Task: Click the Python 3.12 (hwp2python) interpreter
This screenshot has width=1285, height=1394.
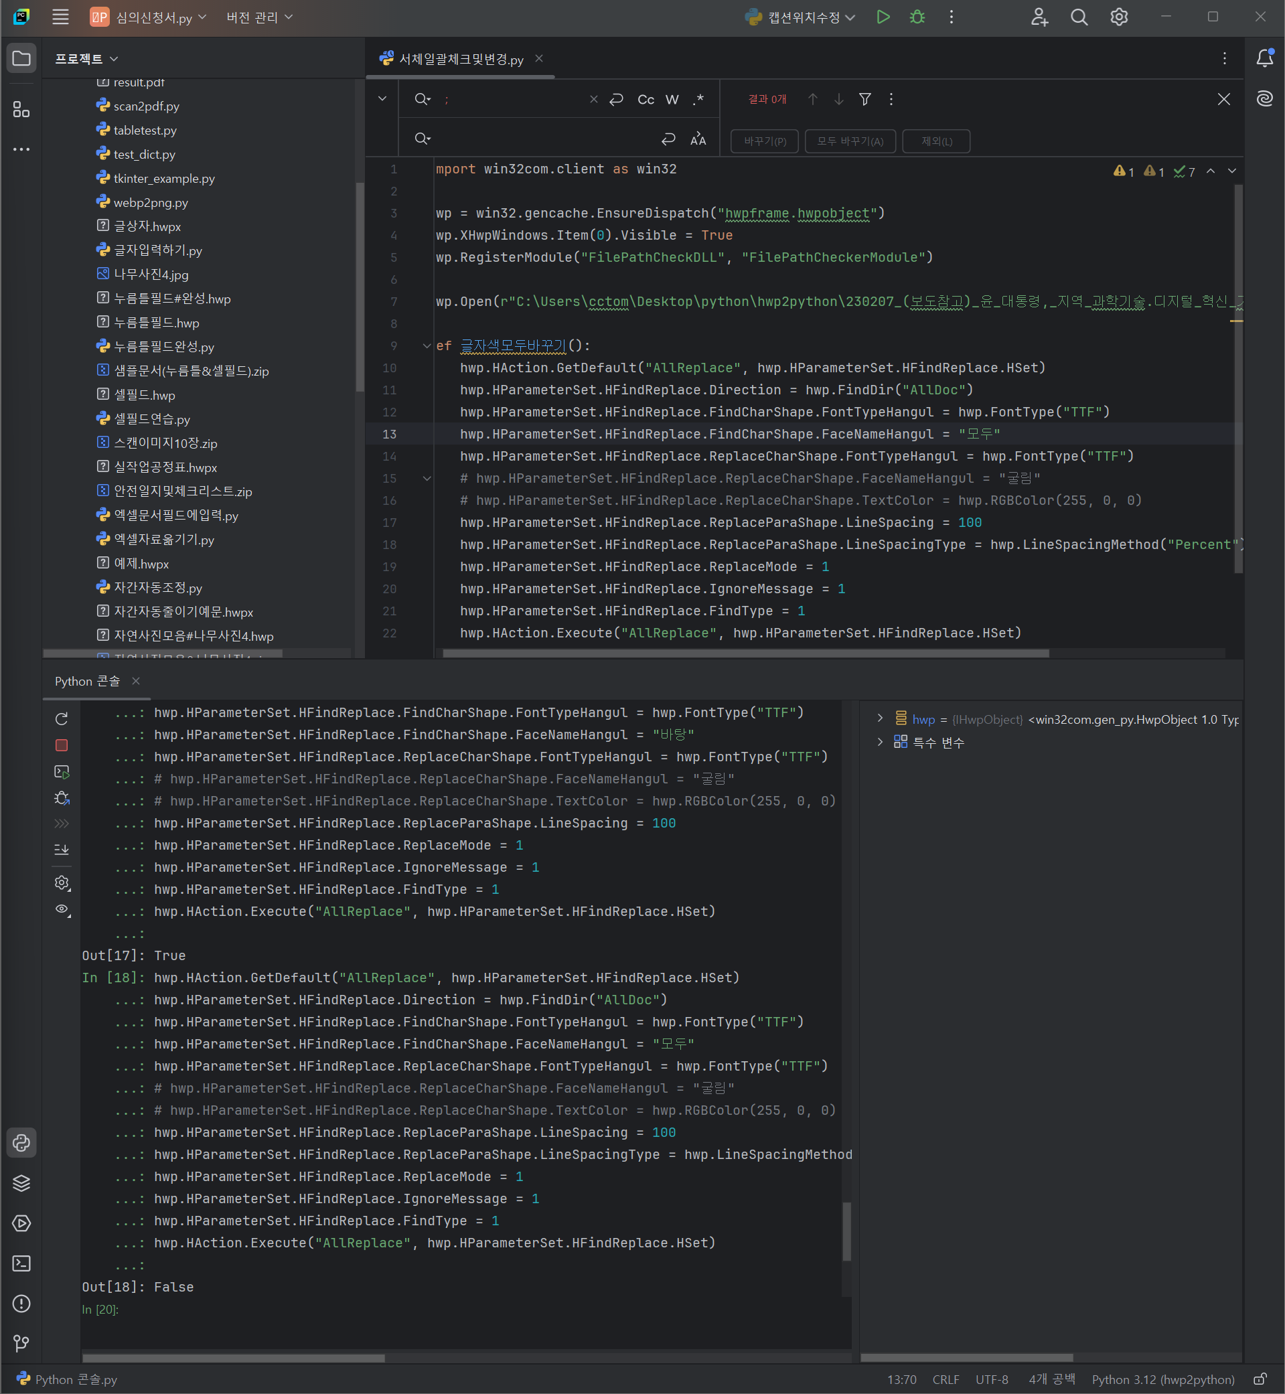Action: (x=1162, y=1379)
